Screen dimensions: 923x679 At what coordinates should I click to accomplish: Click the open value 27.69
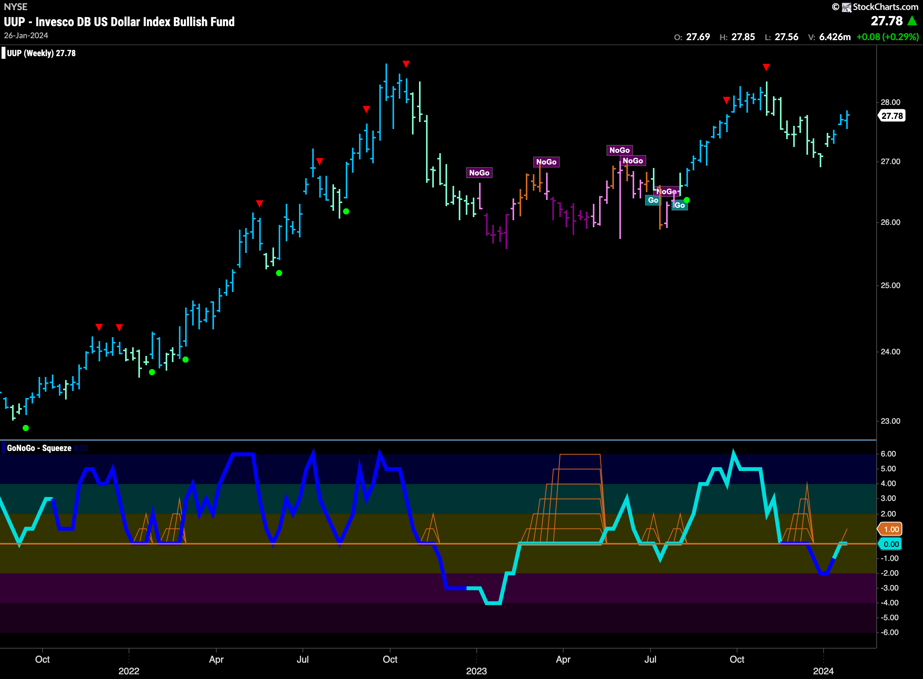698,37
